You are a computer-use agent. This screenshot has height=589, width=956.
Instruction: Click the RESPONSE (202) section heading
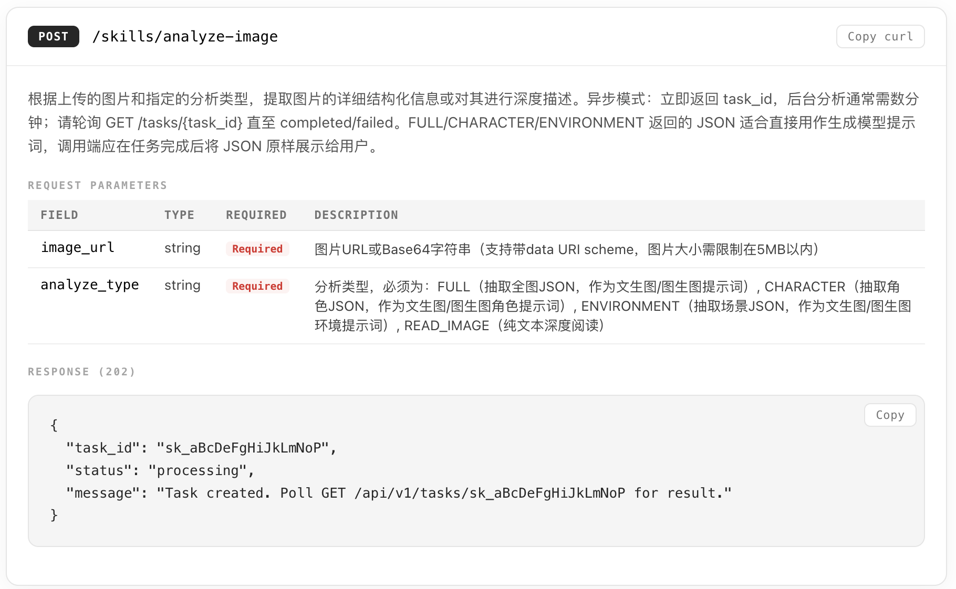tap(81, 372)
